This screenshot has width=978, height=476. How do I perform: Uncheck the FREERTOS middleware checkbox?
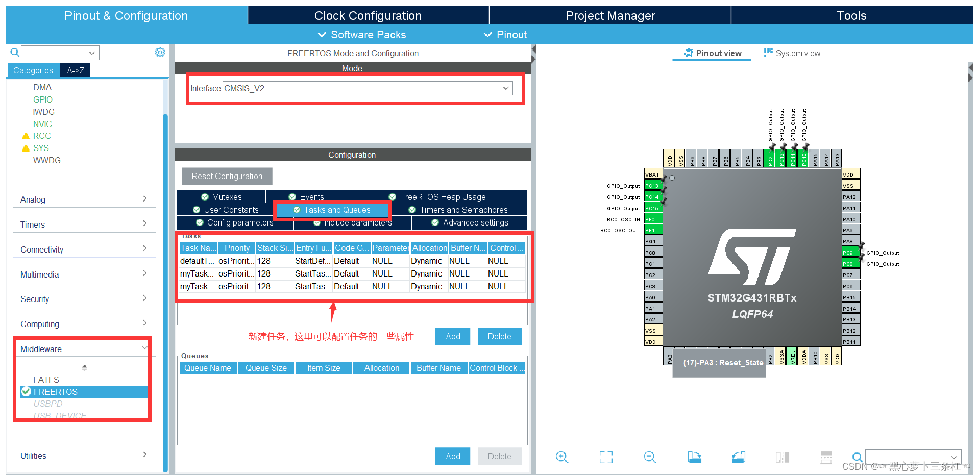pyautogui.click(x=26, y=391)
